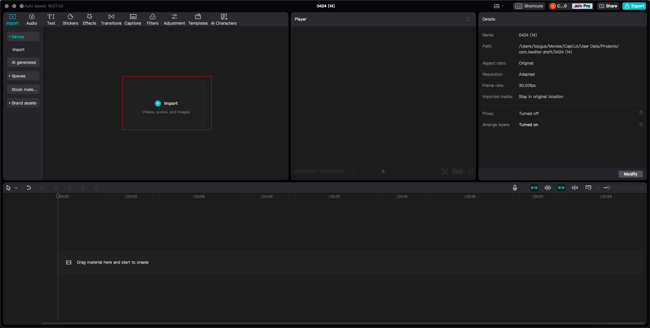Image resolution: width=650 pixels, height=328 pixels.
Task: Expand the Brand assets section
Action: 23,103
